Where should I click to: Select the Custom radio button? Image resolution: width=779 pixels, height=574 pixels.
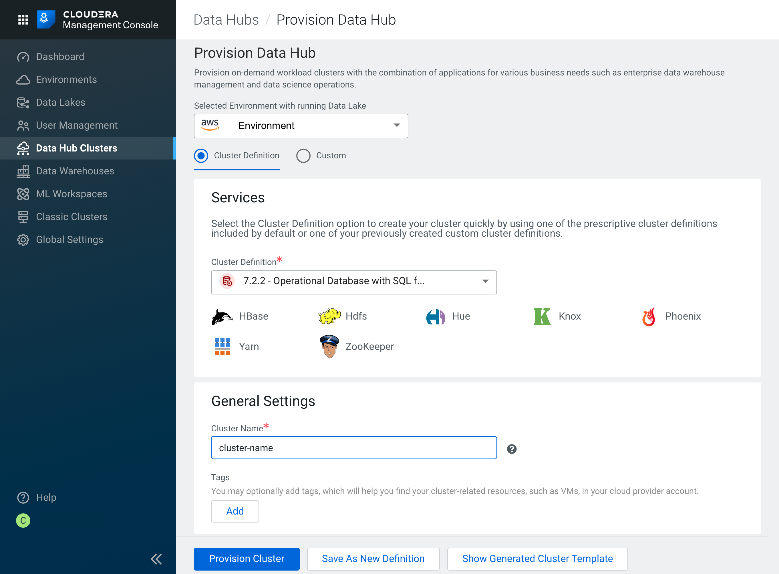303,156
